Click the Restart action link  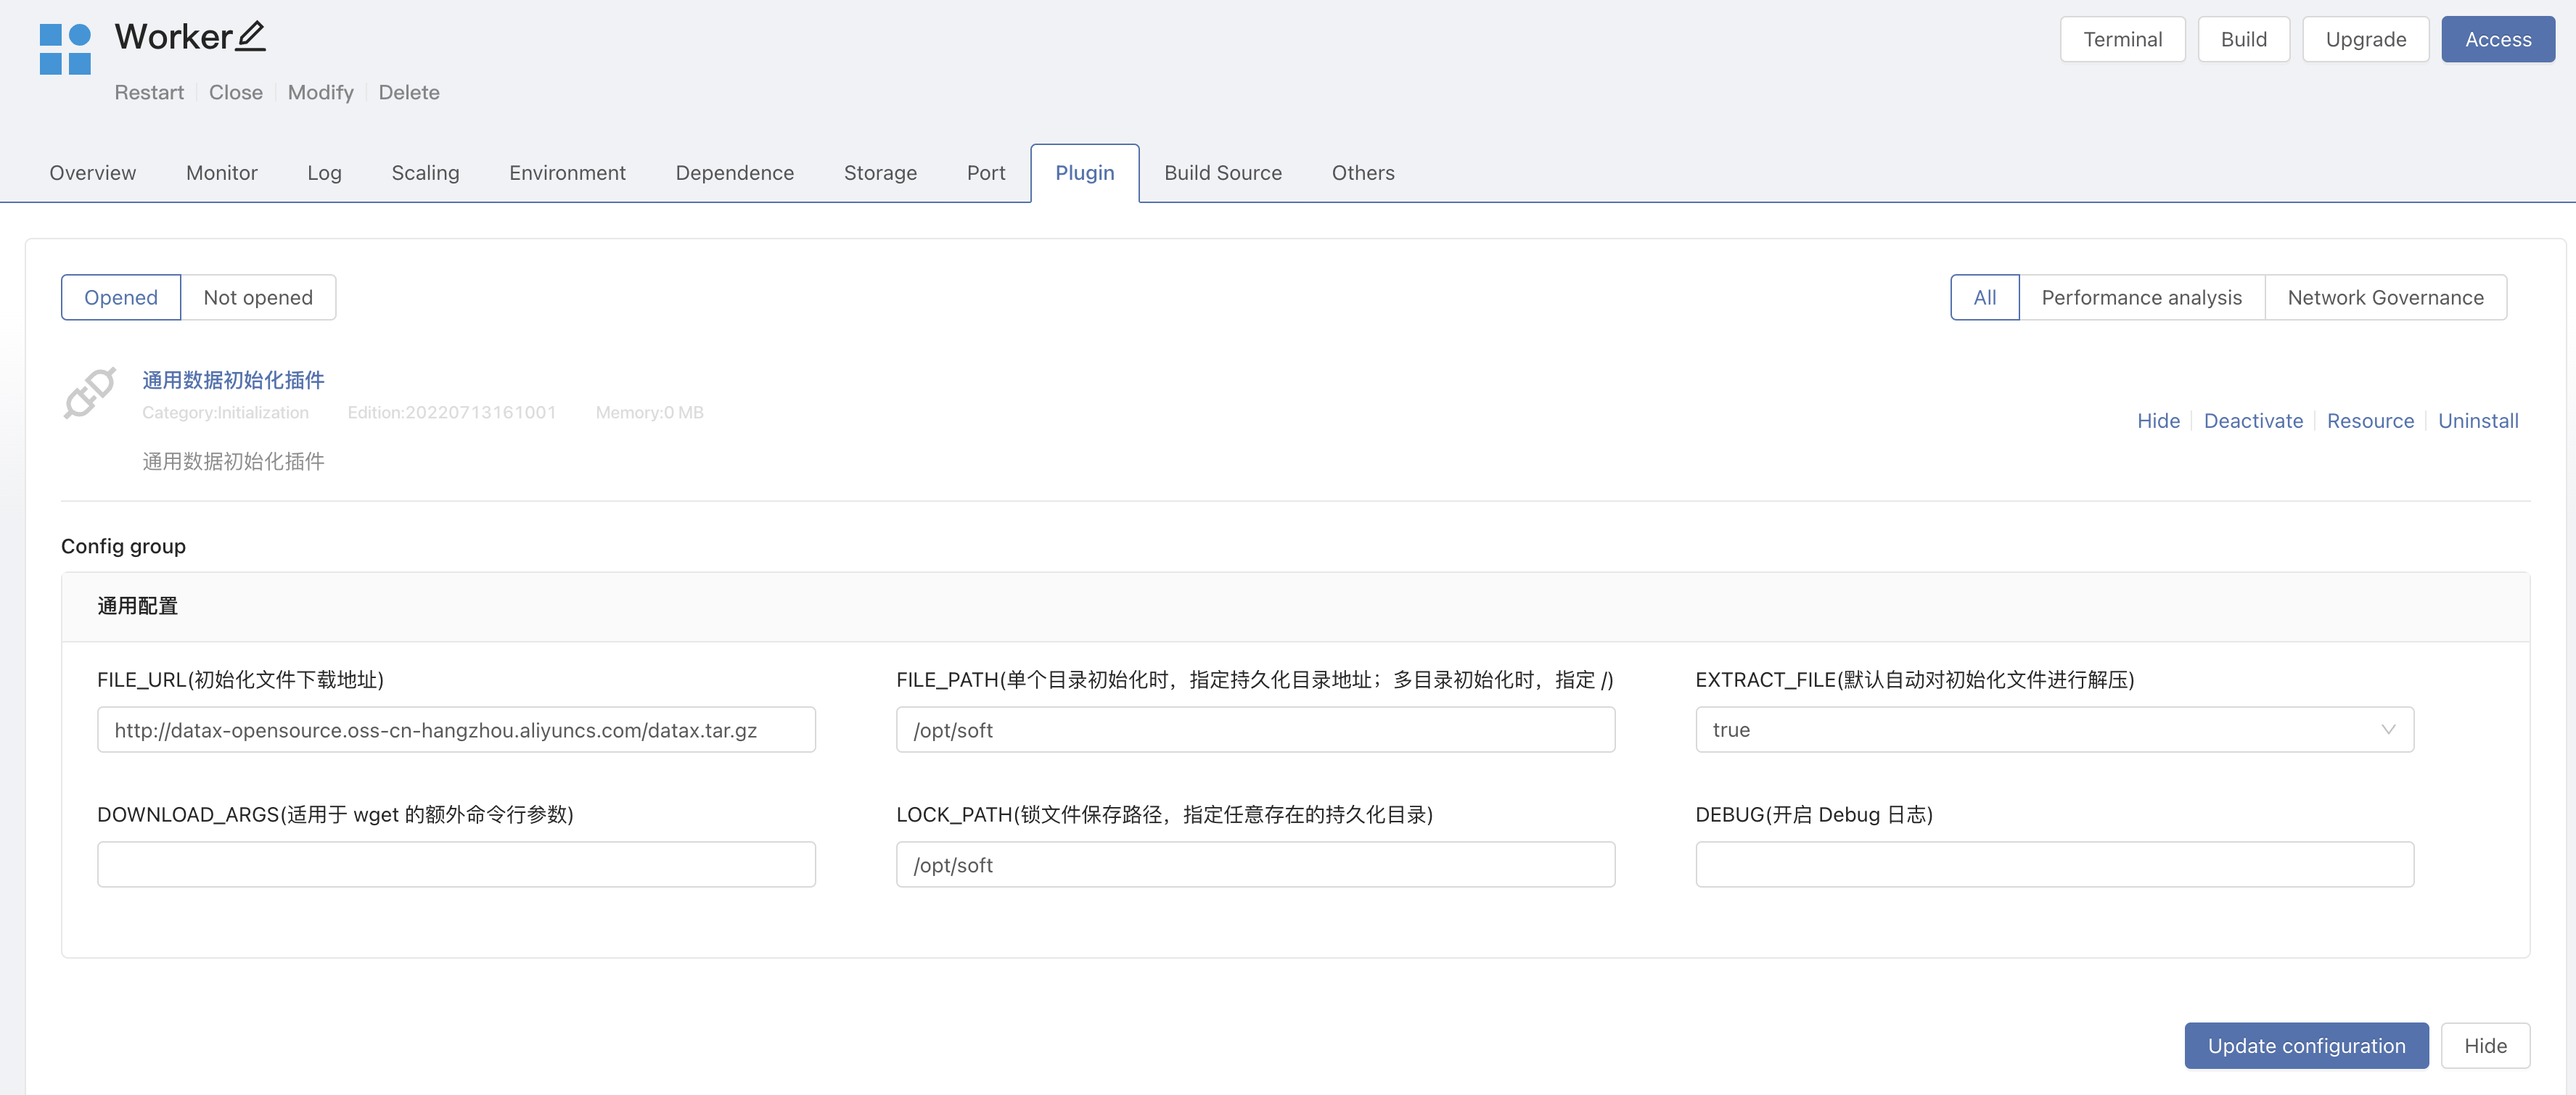click(x=149, y=93)
